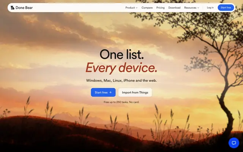Expand the Resources dropdown menu
Image resolution: width=243 pixels, height=152 pixels.
coord(191,8)
